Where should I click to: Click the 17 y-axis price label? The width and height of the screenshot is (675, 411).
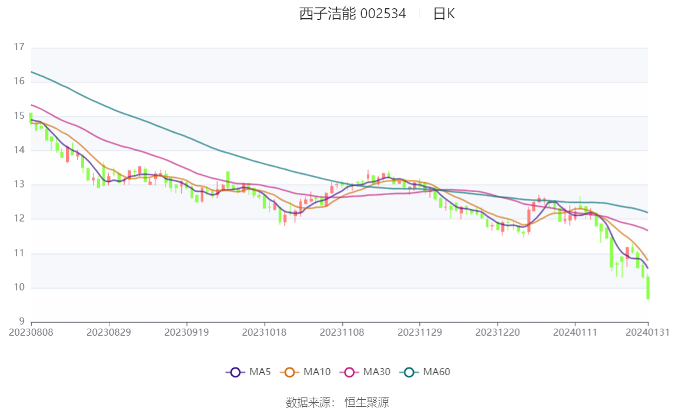(x=19, y=47)
